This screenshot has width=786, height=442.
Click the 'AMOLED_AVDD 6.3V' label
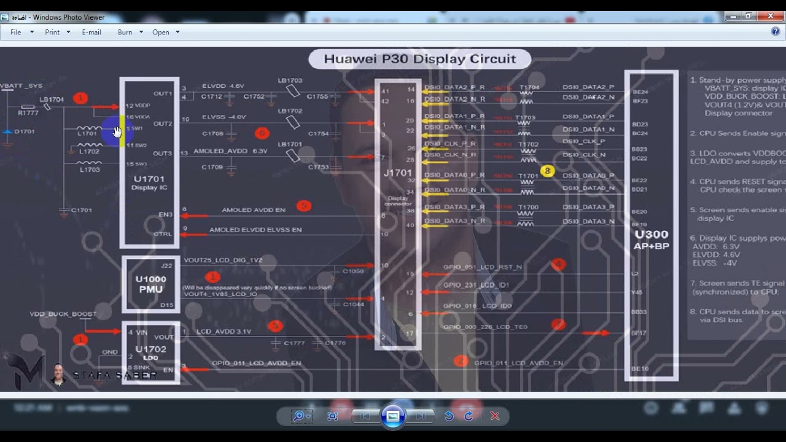tap(231, 150)
